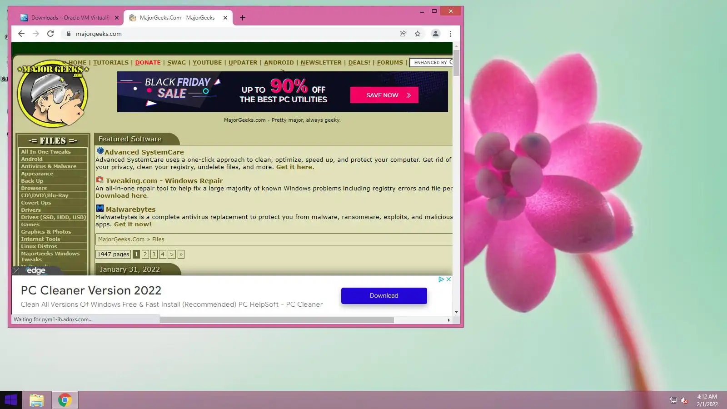This screenshot has width=727, height=409.
Task: Open File Explorer from the taskbar
Action: point(37,400)
